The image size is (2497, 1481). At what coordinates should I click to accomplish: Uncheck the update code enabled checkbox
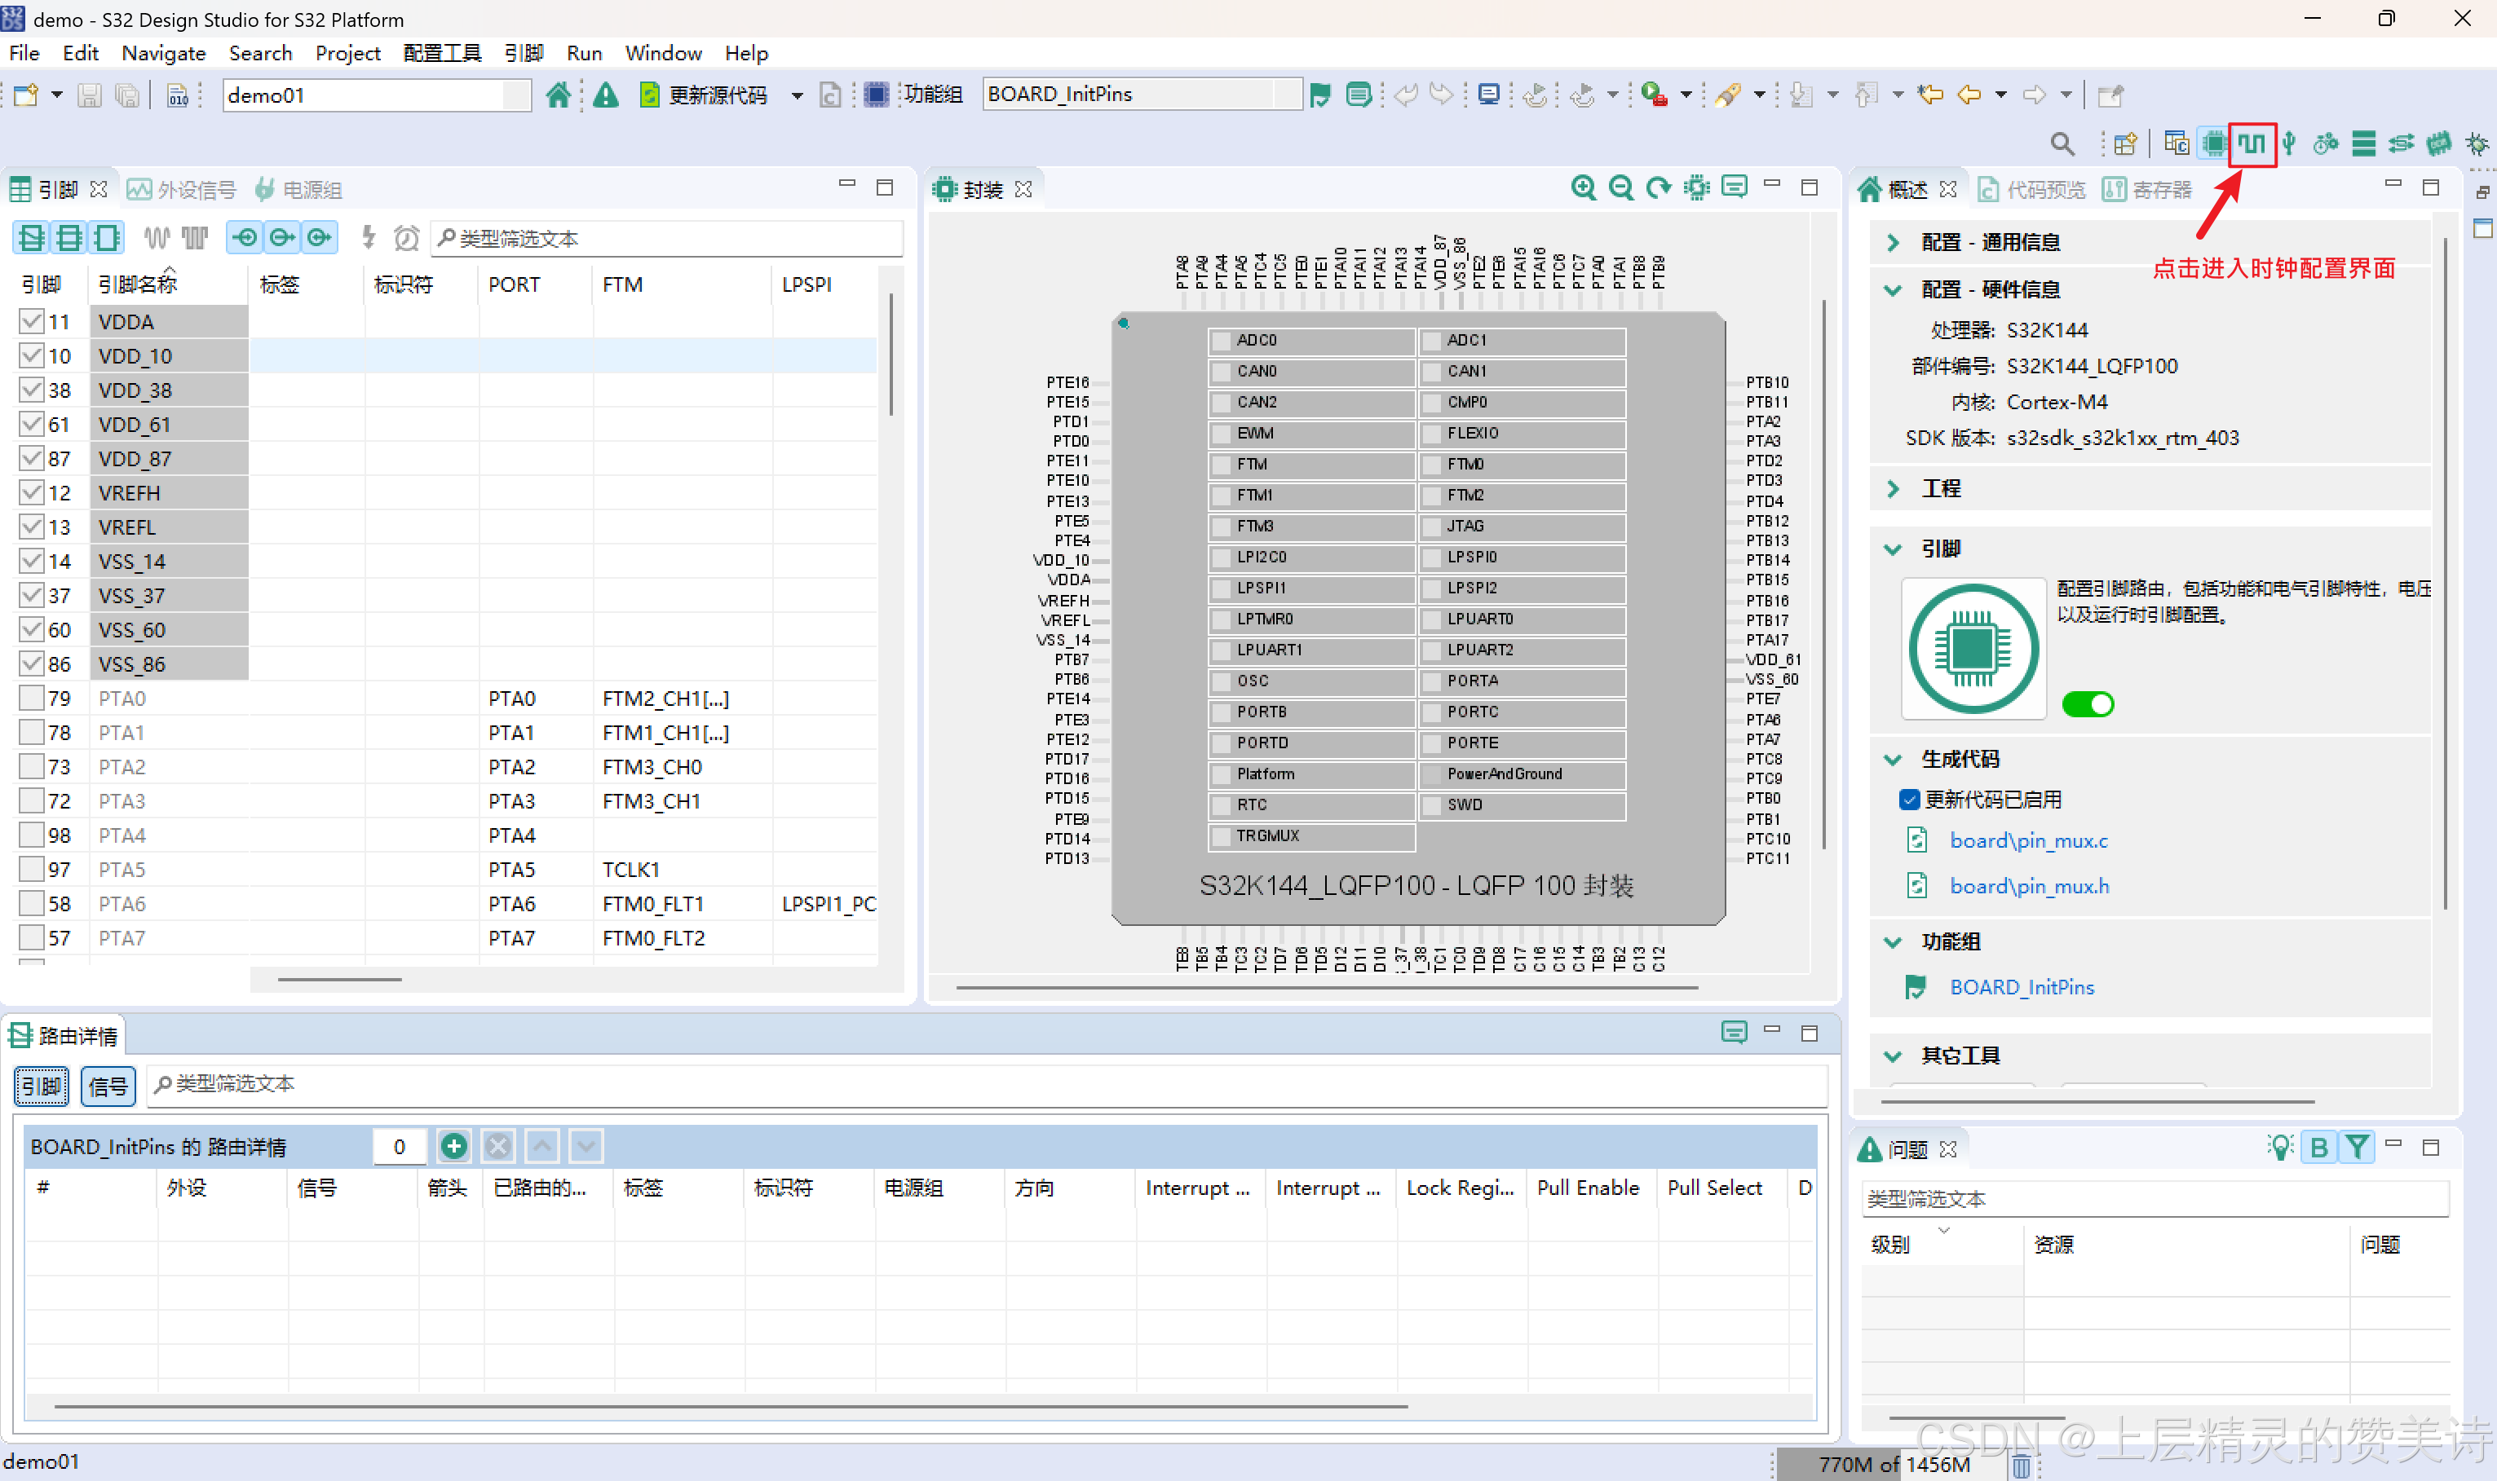[x=1909, y=800]
